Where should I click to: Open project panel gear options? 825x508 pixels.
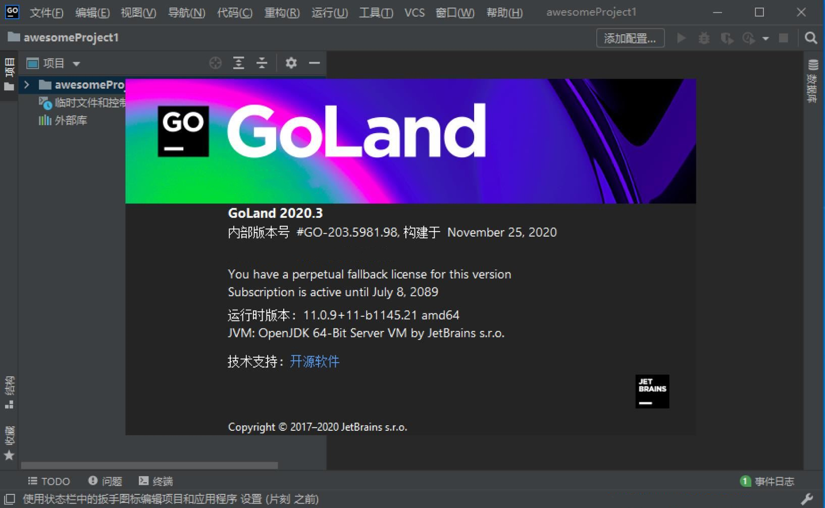(291, 63)
